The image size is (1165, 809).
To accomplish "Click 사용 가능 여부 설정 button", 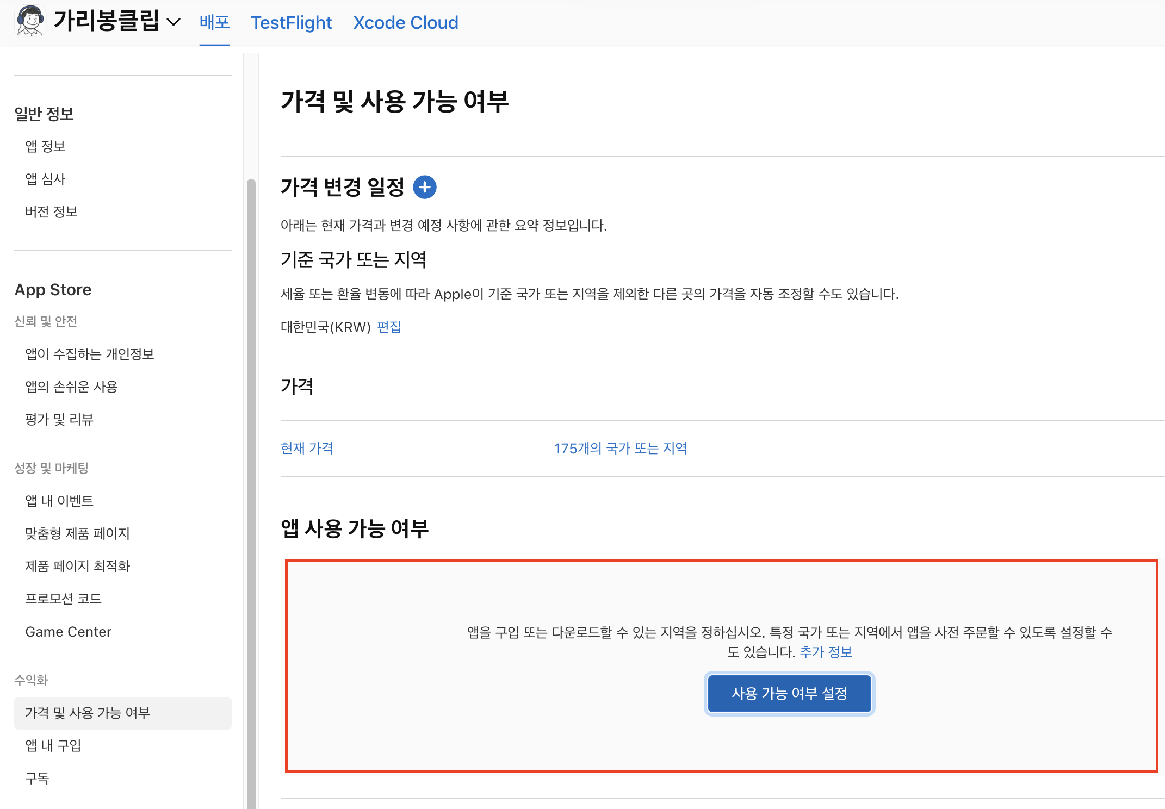I will [x=789, y=693].
